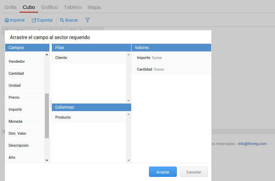
Task: Select the Vendedor field
Action: click(16, 61)
